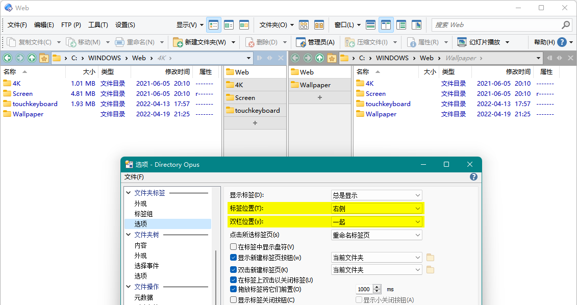Collapse the 文件夹树 tree section
Screen dimensions: 577x305
click(129, 235)
